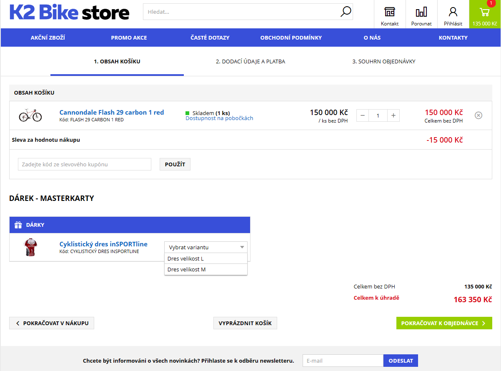501x371 pixels.
Task: Click the search magnifier icon
Action: (346, 12)
